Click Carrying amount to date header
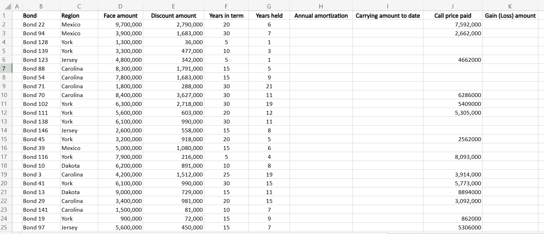 [388, 16]
